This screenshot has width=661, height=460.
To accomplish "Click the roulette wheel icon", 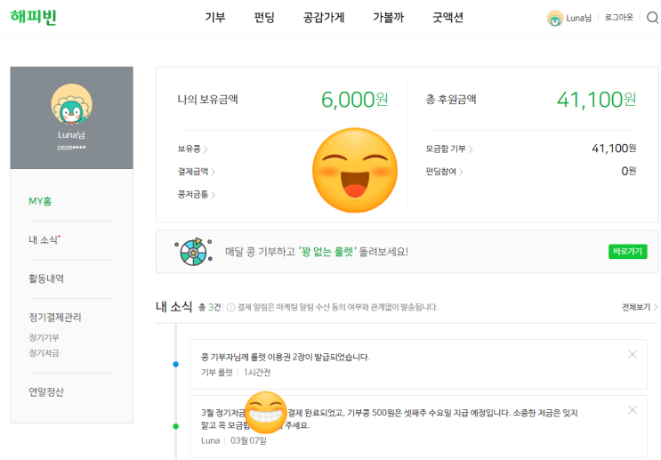I will click(193, 252).
